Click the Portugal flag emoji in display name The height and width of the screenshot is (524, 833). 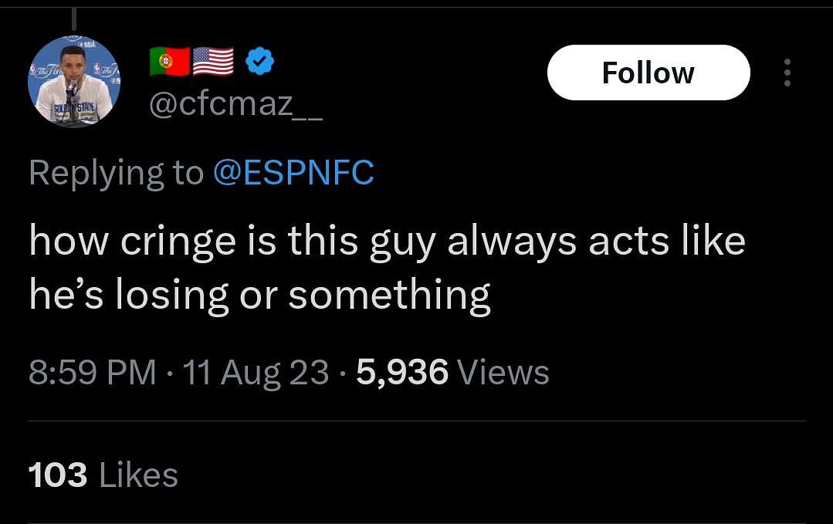point(169,62)
